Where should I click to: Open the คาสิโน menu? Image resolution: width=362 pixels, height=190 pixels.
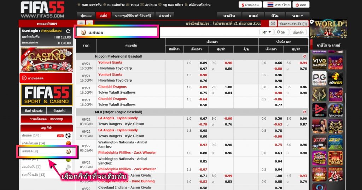pyautogui.click(x=229, y=16)
